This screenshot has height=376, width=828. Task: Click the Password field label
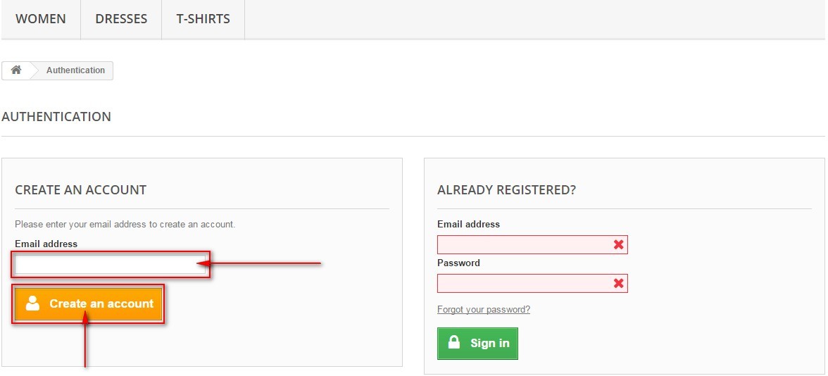click(458, 263)
